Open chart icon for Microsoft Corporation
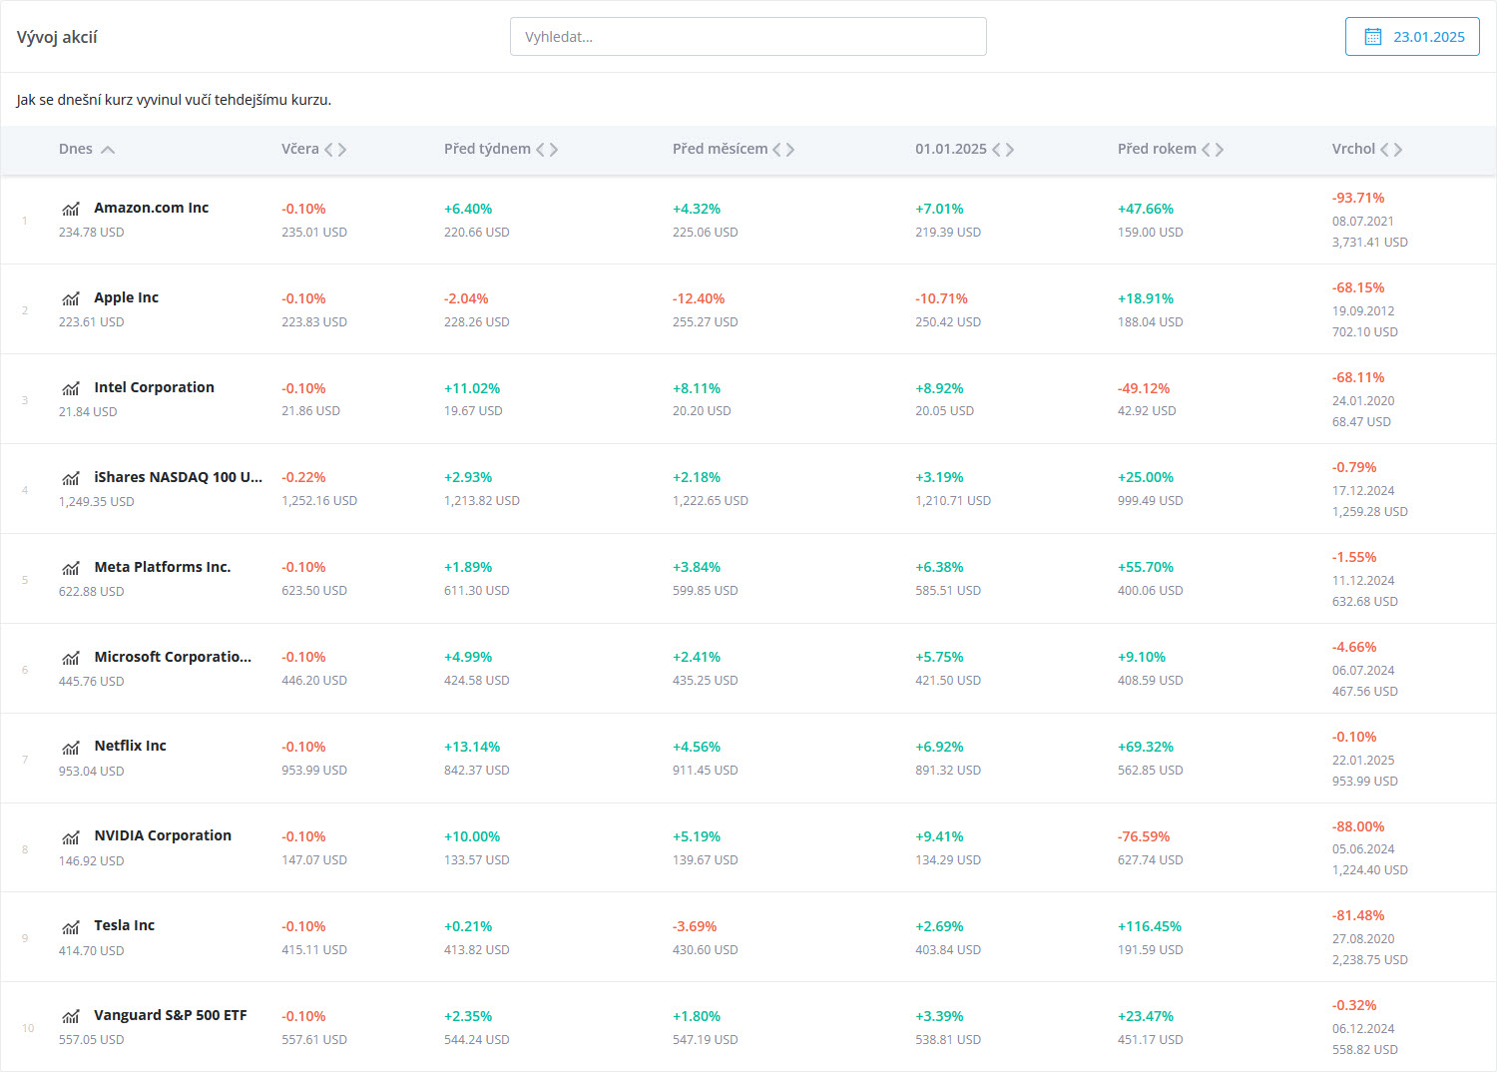 [71, 658]
